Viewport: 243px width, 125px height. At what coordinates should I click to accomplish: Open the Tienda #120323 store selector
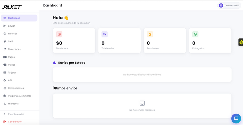pos(229,5)
